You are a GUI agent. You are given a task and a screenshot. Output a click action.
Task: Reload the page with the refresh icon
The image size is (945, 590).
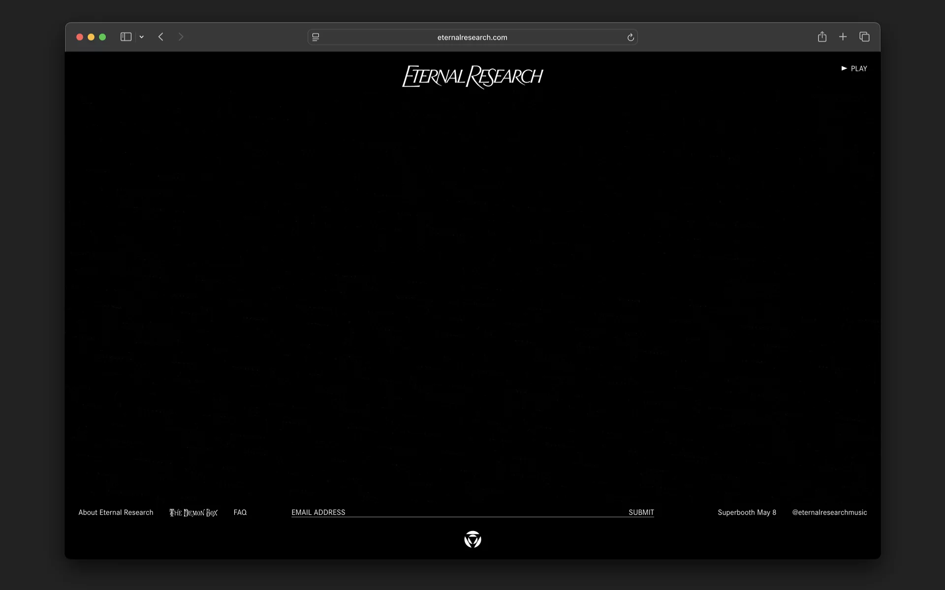click(630, 37)
